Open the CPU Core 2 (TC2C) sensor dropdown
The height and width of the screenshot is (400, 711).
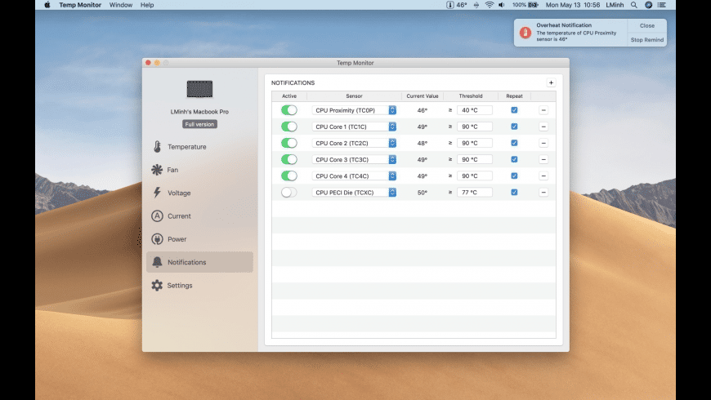tap(354, 143)
